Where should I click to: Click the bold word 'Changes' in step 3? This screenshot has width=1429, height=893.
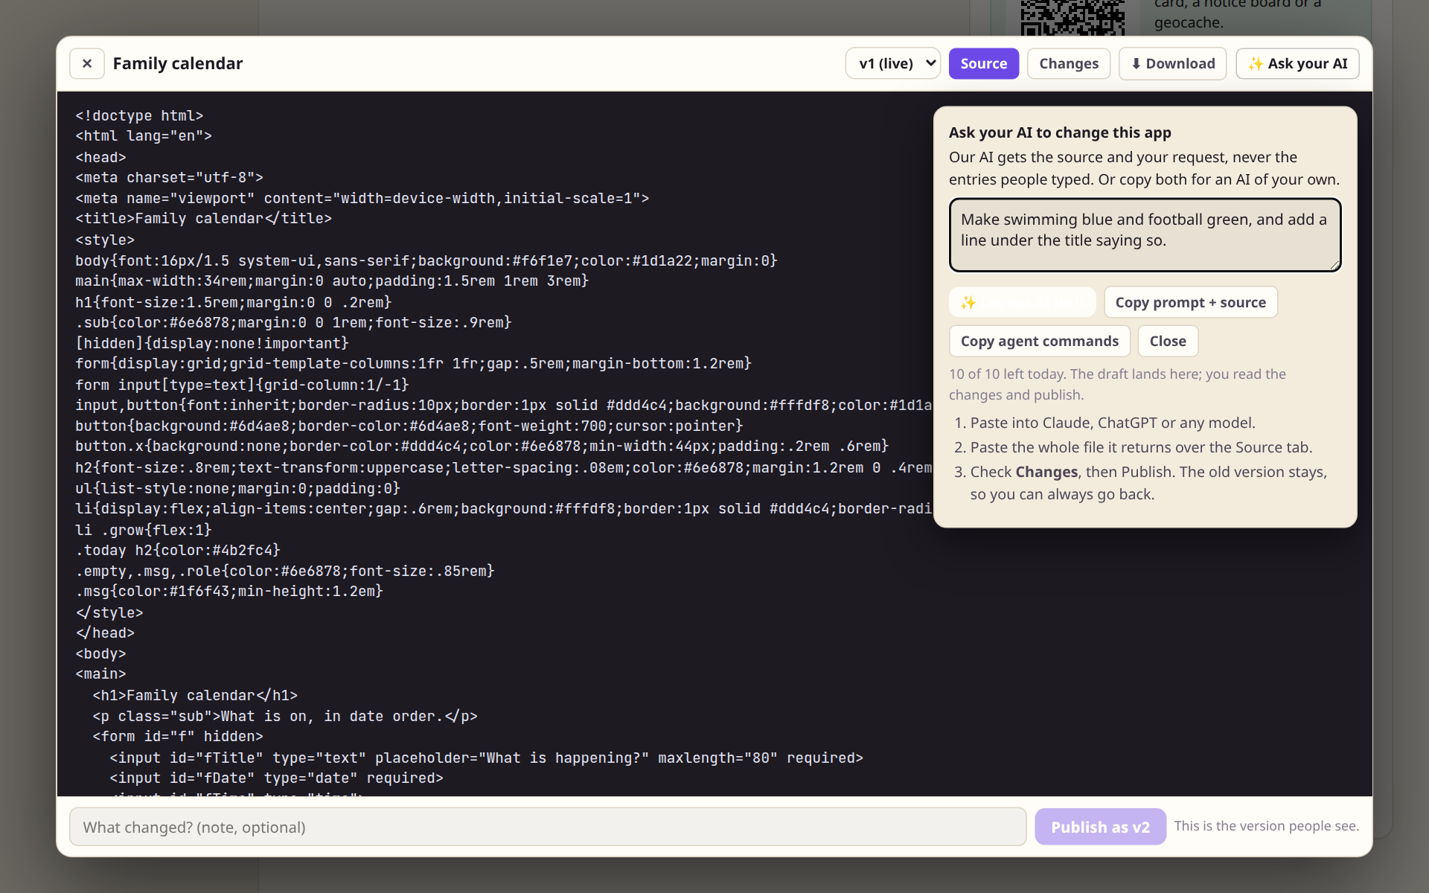point(1046,472)
